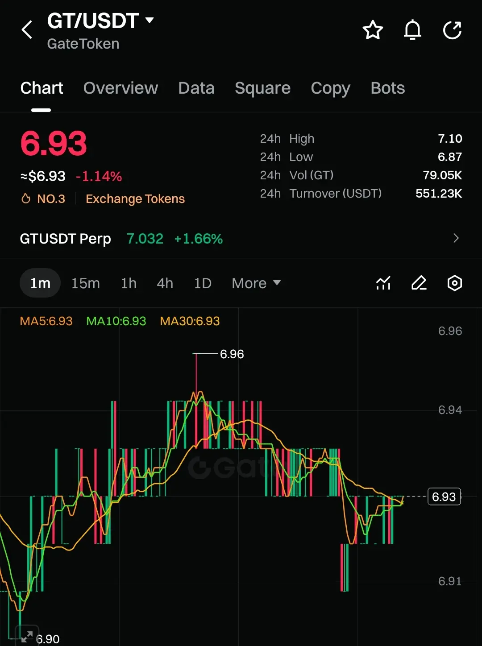Select the 1m timeframe
The image size is (482, 646).
coord(40,283)
